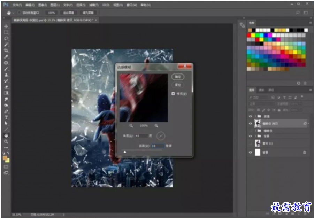
Task: Switch to the Paths tab
Action: point(271,90)
